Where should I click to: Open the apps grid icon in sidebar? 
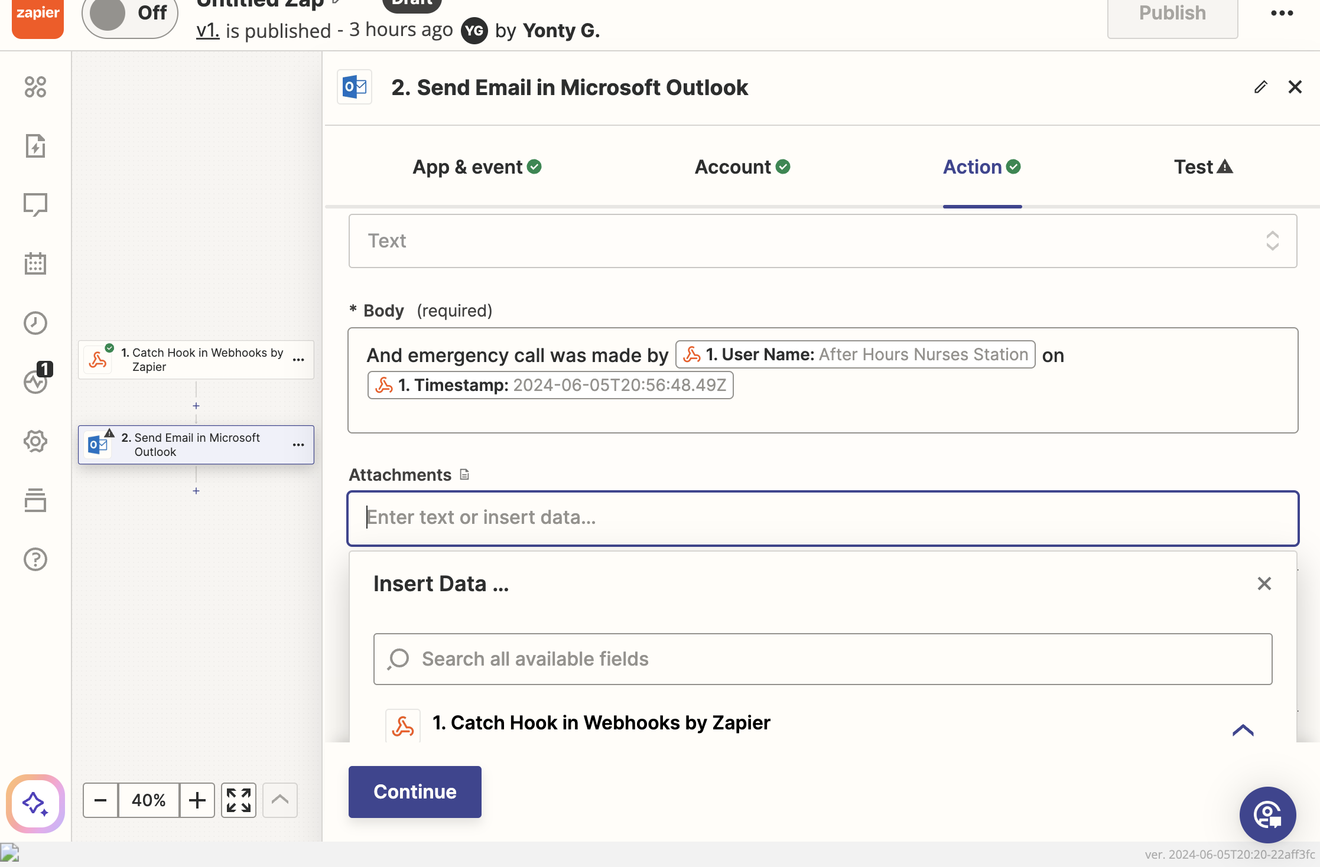(x=35, y=87)
